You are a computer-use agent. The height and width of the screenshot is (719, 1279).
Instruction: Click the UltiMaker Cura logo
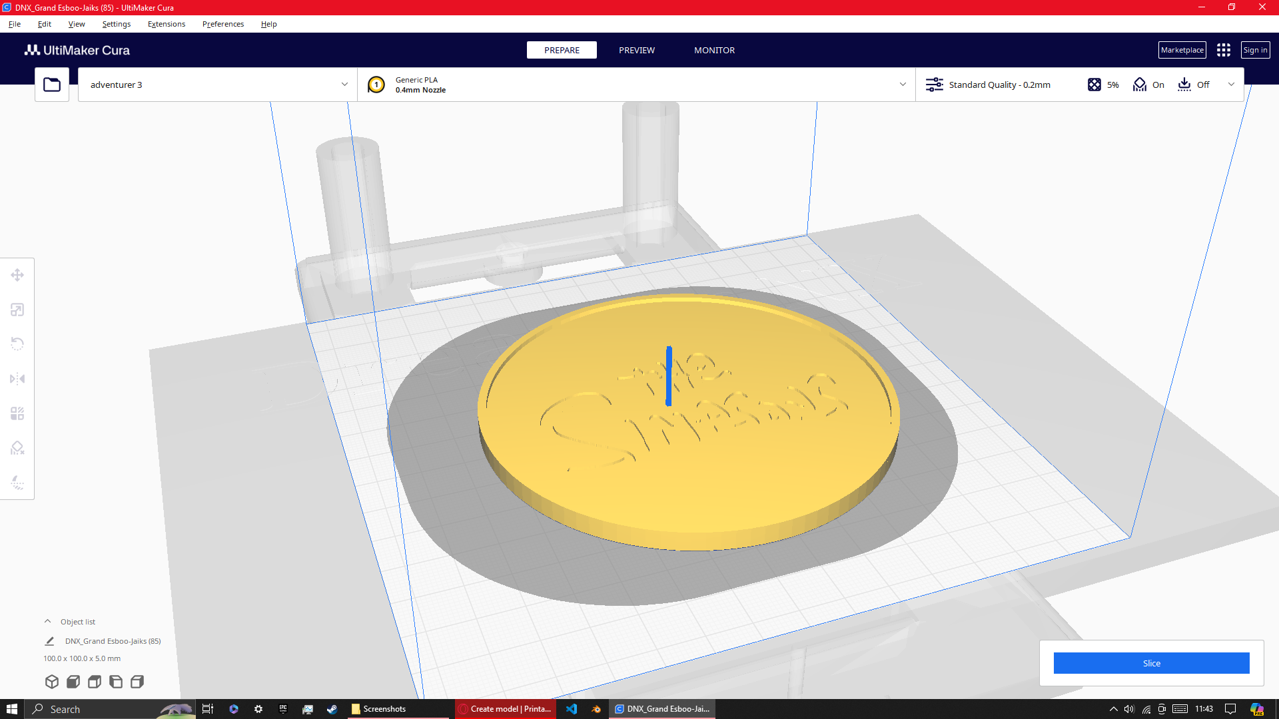(x=77, y=50)
